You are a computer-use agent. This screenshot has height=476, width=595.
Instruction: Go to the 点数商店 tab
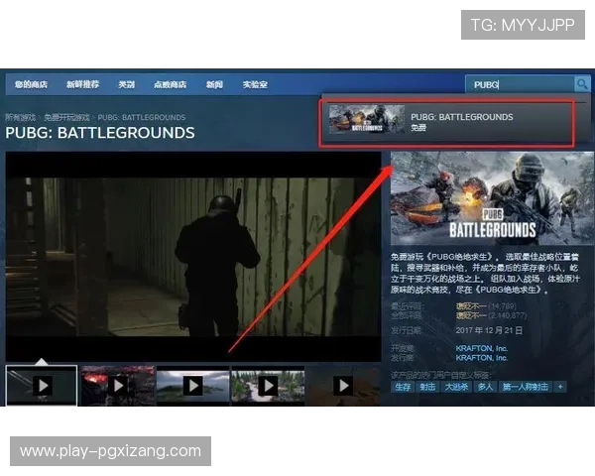170,84
